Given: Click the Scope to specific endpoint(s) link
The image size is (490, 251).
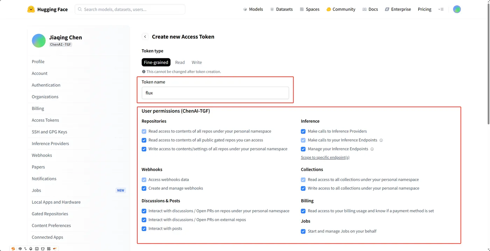Looking at the screenshot, I should (x=325, y=158).
